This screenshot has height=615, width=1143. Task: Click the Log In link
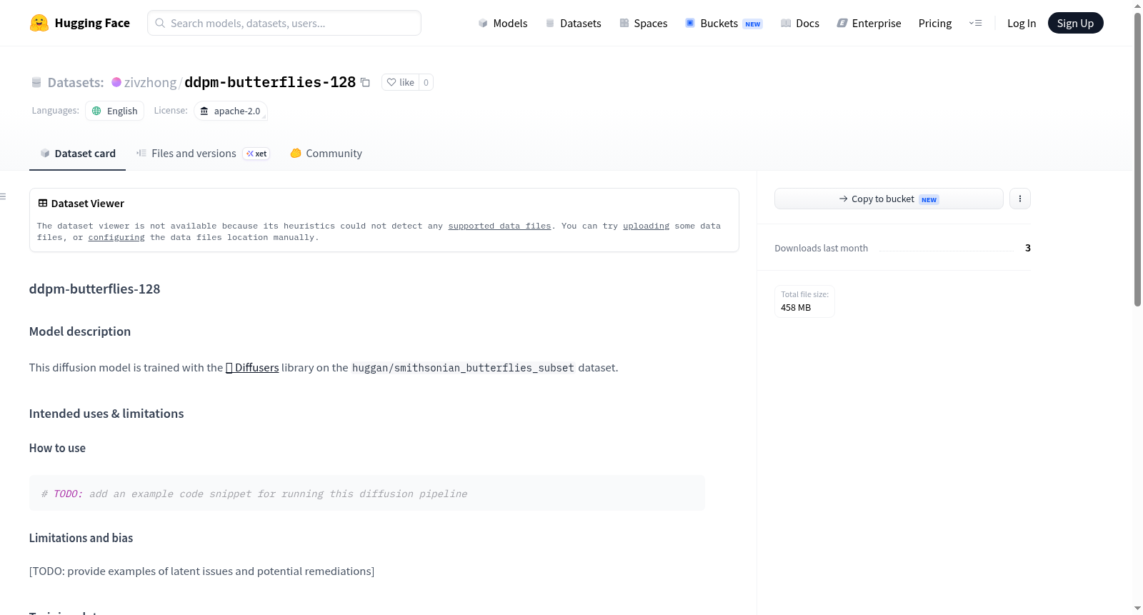pyautogui.click(x=1022, y=23)
